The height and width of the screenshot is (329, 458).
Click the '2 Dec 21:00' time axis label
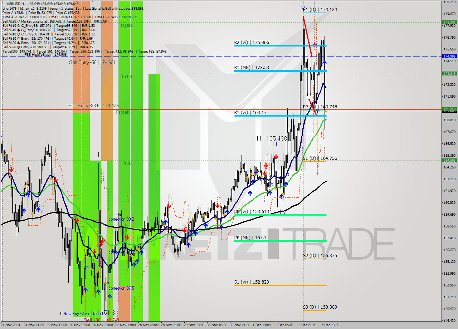tap(307, 325)
